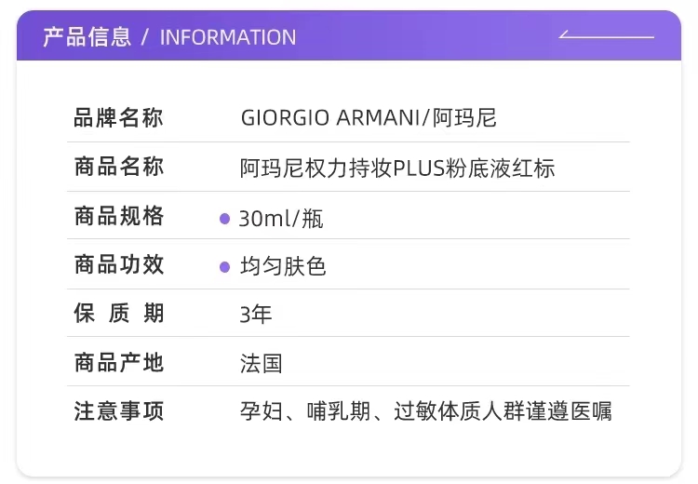This screenshot has height=484, width=698.
Task: Select the 商品功效 label
Action: coord(119,265)
